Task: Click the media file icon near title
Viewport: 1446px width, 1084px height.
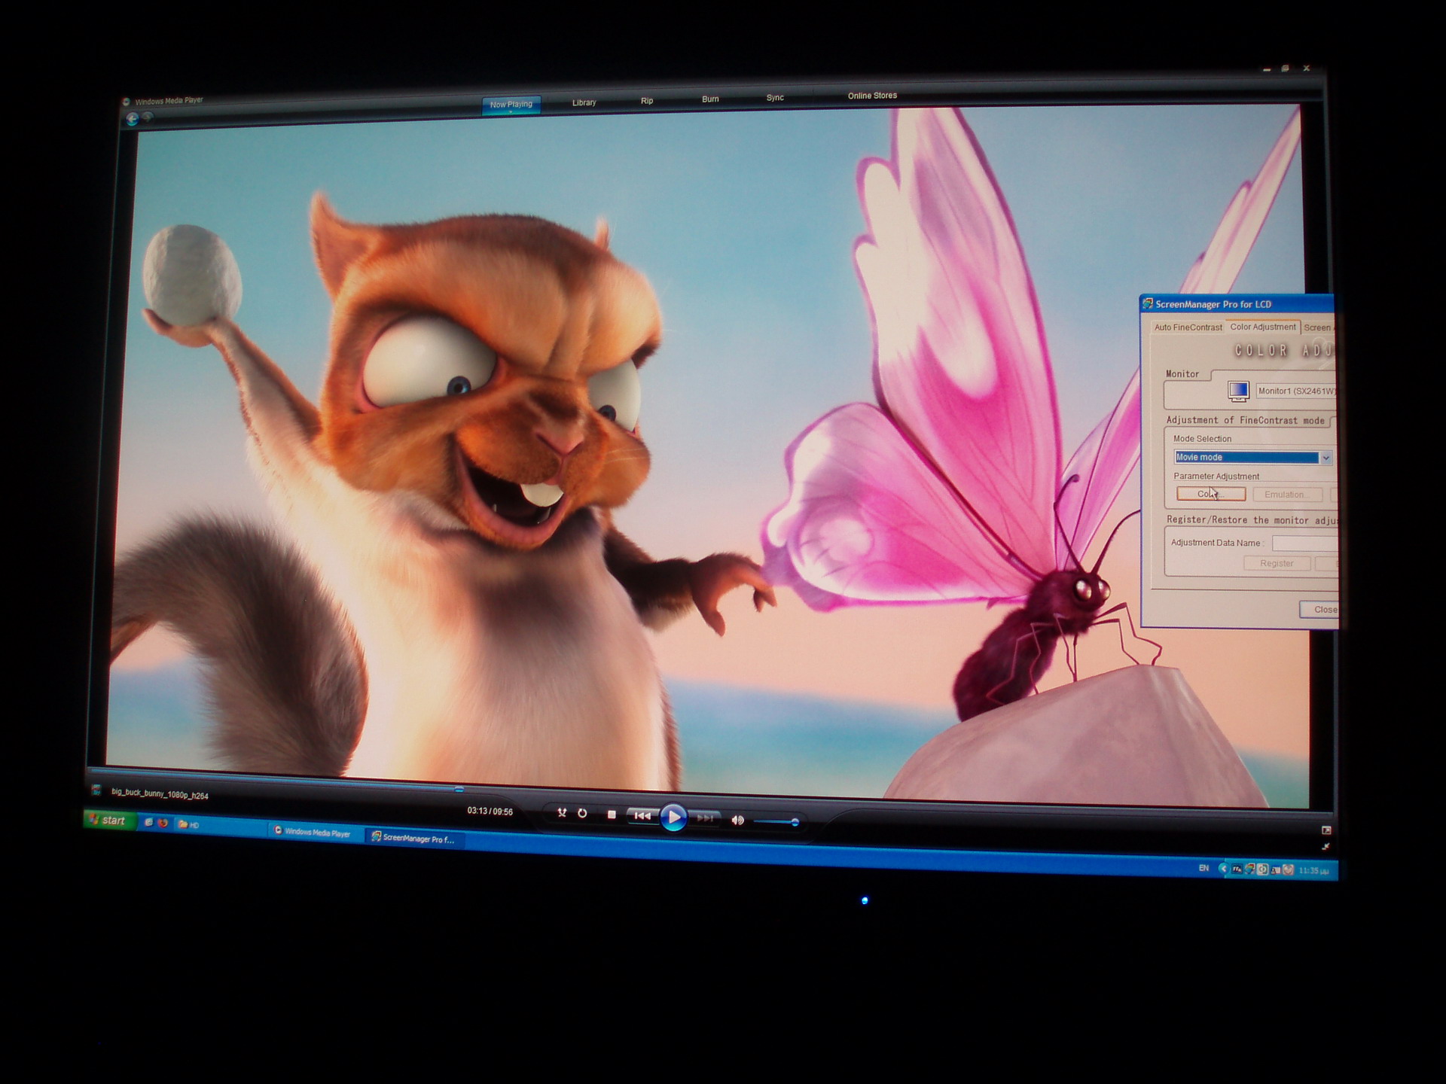Action: [x=96, y=790]
